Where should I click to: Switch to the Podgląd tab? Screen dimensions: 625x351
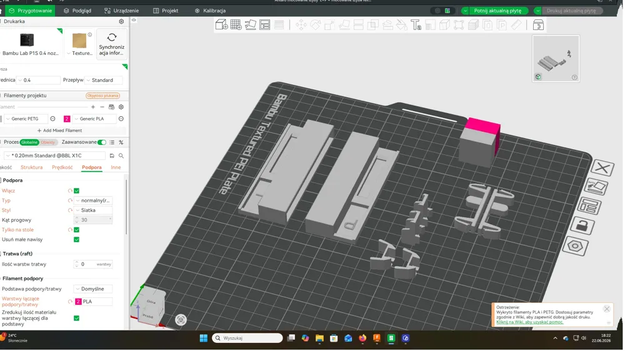[77, 11]
